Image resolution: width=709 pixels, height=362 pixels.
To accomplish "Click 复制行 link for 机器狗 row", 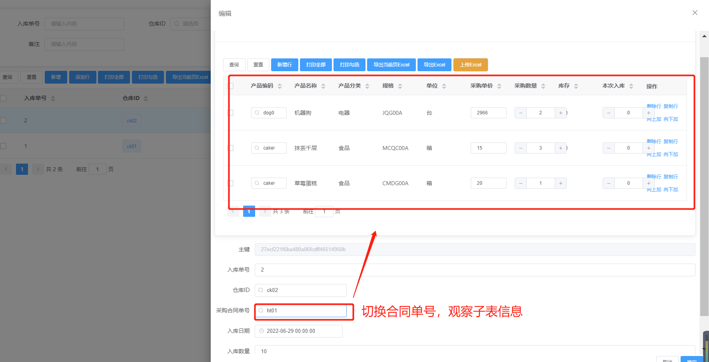I will (x=671, y=106).
